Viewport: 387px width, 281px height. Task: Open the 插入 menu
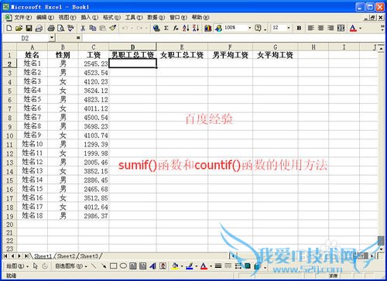pos(90,17)
